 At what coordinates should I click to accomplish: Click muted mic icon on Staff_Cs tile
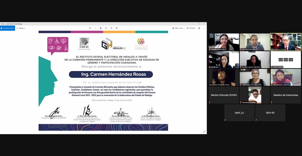point(225,120)
